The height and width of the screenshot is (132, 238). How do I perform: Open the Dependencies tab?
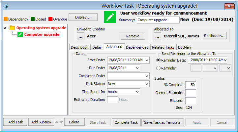tap(137, 47)
